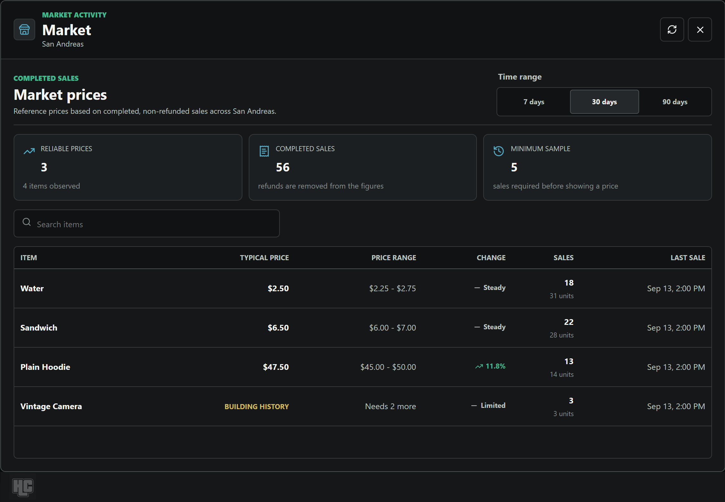Click the $2.50 typical price
This screenshot has height=502, width=725.
tap(278, 288)
